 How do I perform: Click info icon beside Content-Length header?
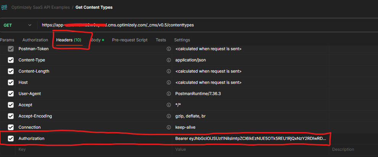point(169,71)
